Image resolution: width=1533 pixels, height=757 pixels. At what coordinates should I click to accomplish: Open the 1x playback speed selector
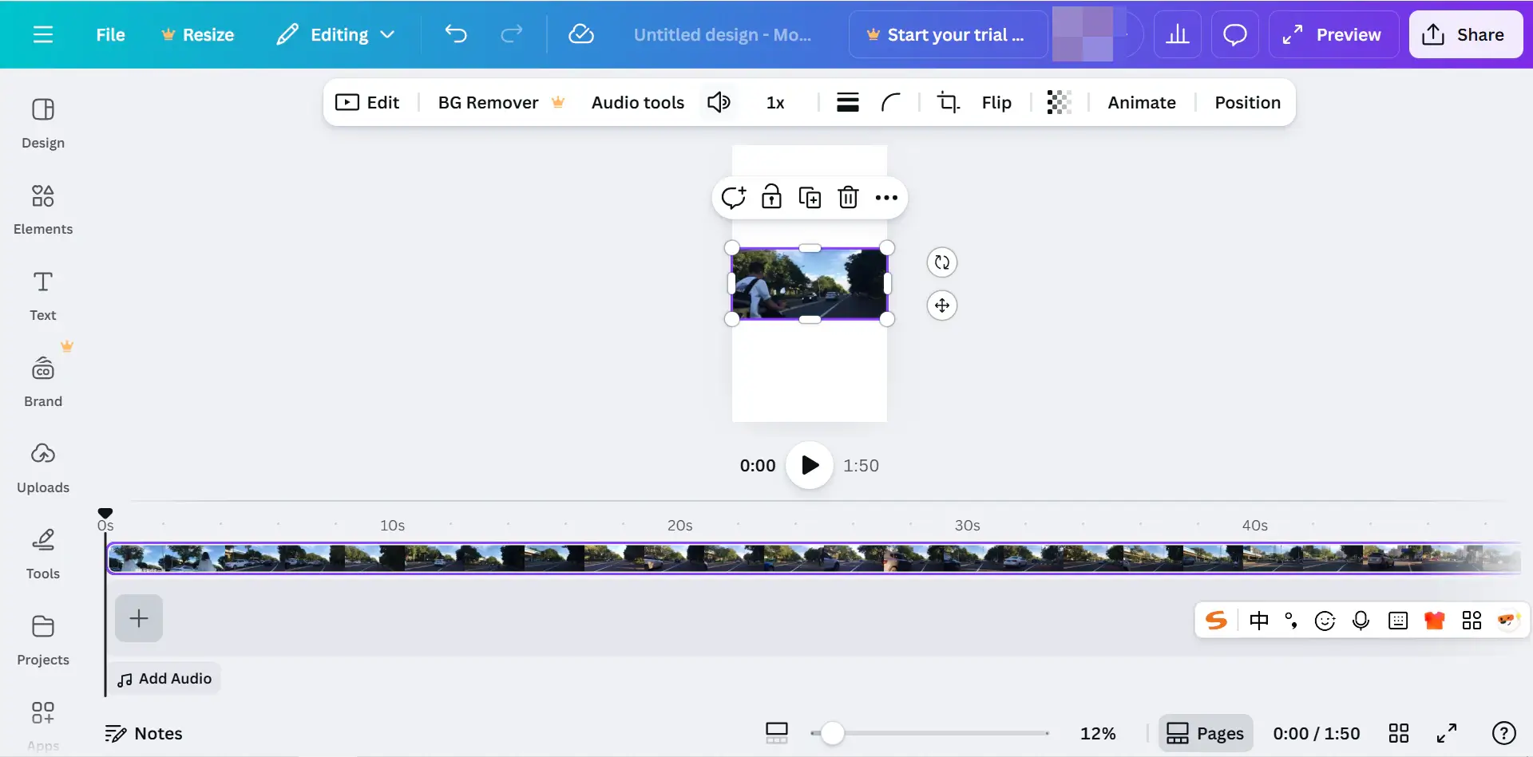tap(775, 102)
